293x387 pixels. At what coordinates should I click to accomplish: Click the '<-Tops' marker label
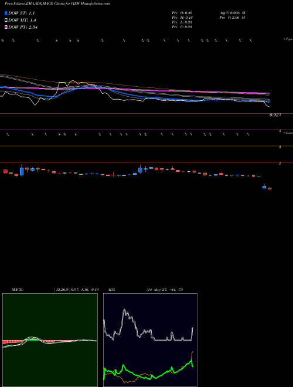pyautogui.click(x=288, y=39)
